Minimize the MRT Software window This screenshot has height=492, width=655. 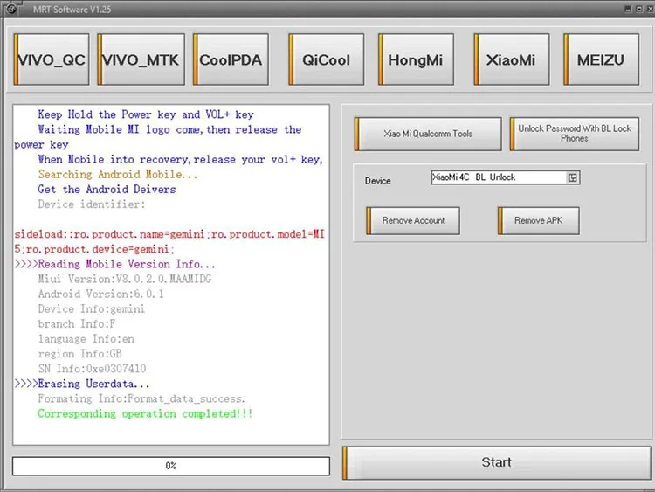628,9
